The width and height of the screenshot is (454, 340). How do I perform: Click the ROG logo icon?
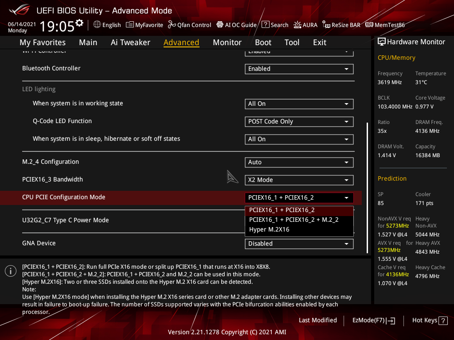tap(20, 11)
